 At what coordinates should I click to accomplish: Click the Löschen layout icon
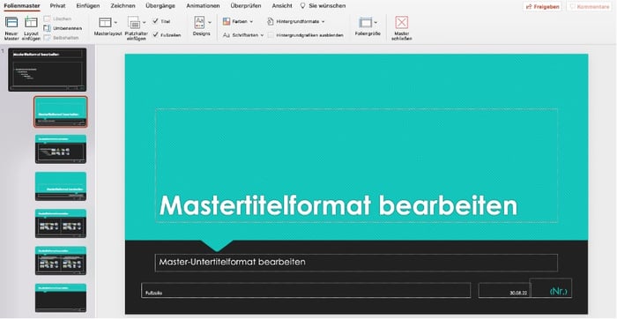point(48,19)
